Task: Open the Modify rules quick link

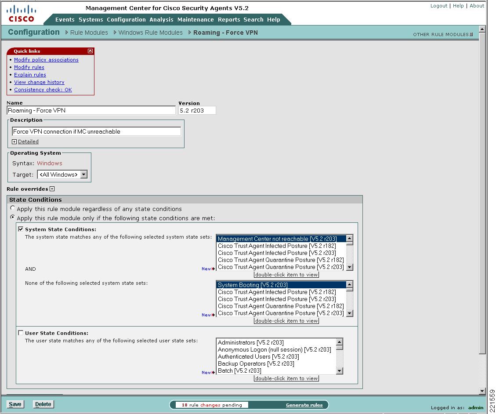Action: 29,67
